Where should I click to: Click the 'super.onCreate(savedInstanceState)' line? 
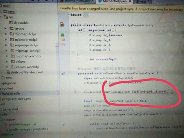(x=110, y=78)
